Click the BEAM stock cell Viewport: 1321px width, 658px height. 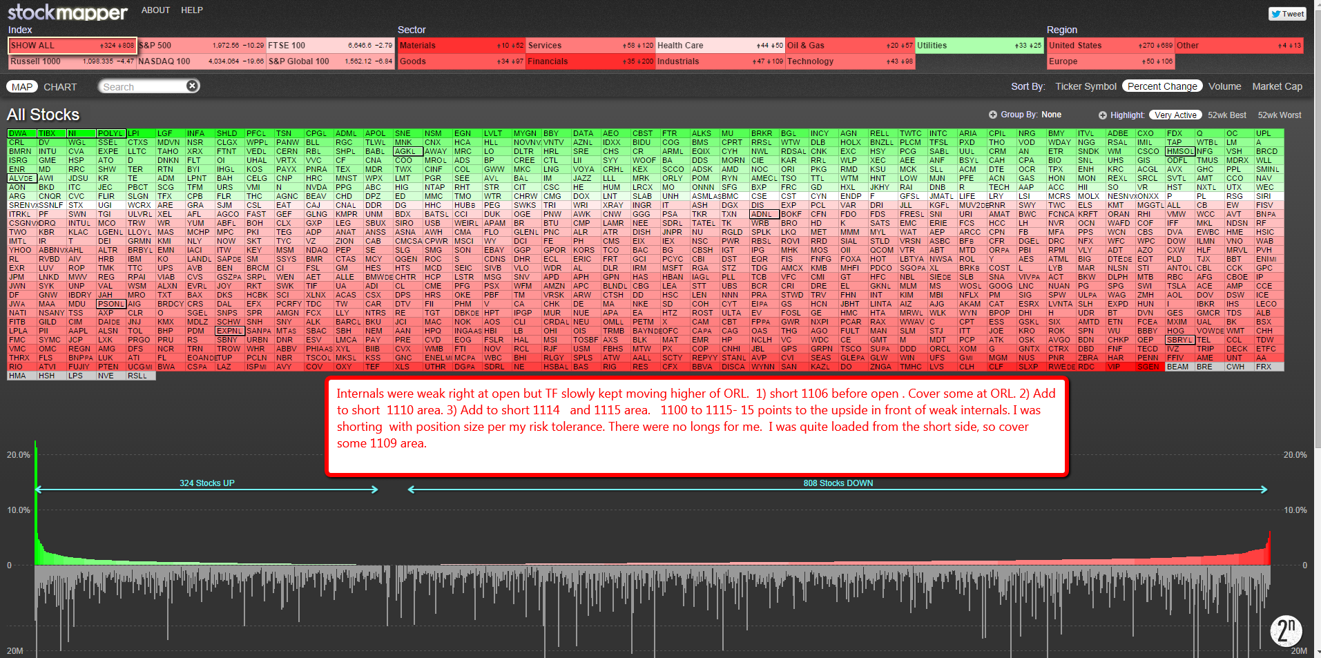pos(1179,367)
